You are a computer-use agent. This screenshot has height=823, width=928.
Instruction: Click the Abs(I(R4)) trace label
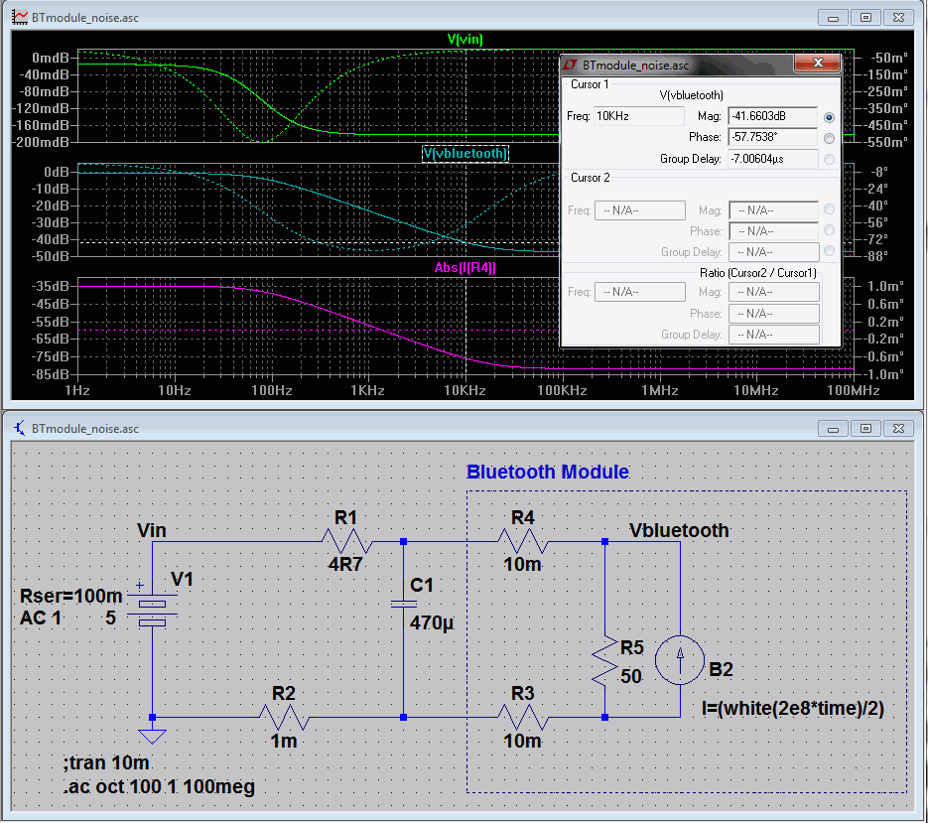pos(464,268)
